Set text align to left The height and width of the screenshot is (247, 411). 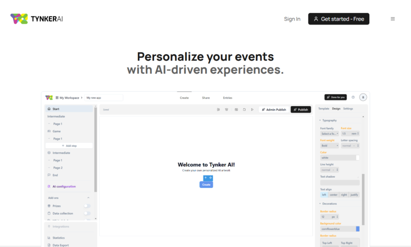(324, 195)
